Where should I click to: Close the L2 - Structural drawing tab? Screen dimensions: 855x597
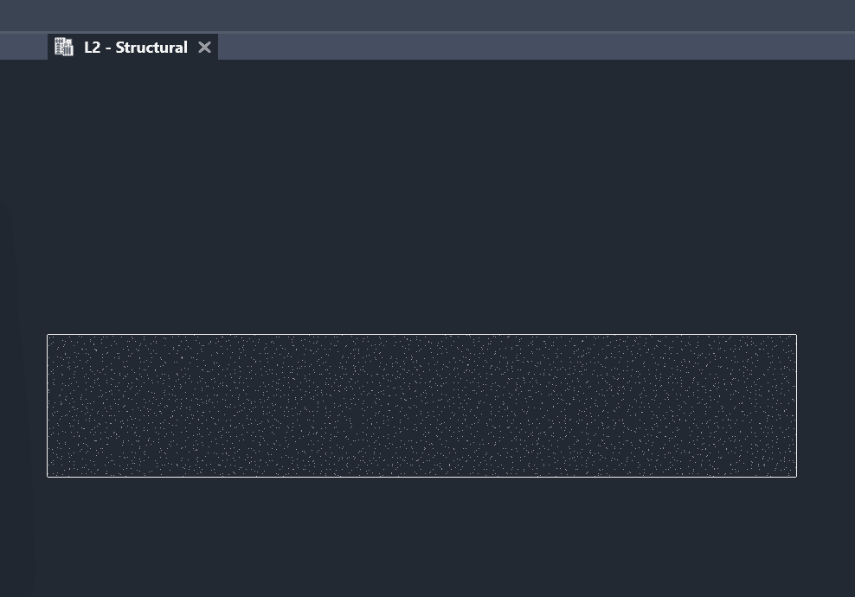(204, 47)
